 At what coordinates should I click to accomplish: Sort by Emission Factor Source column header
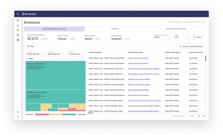pos(173,52)
